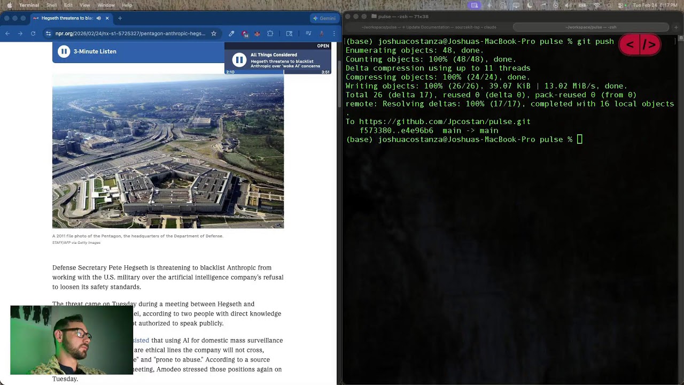Go back in Chrome browser

(x=7, y=34)
